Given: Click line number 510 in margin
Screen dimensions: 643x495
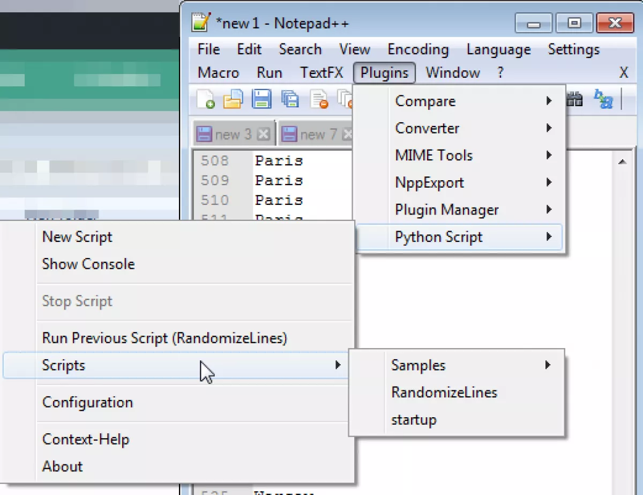Looking at the screenshot, I should [215, 200].
